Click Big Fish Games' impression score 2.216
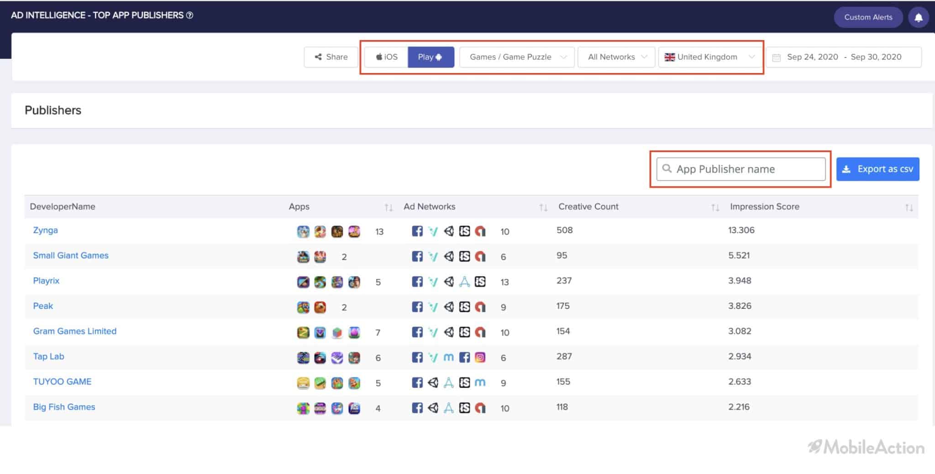 [739, 407]
